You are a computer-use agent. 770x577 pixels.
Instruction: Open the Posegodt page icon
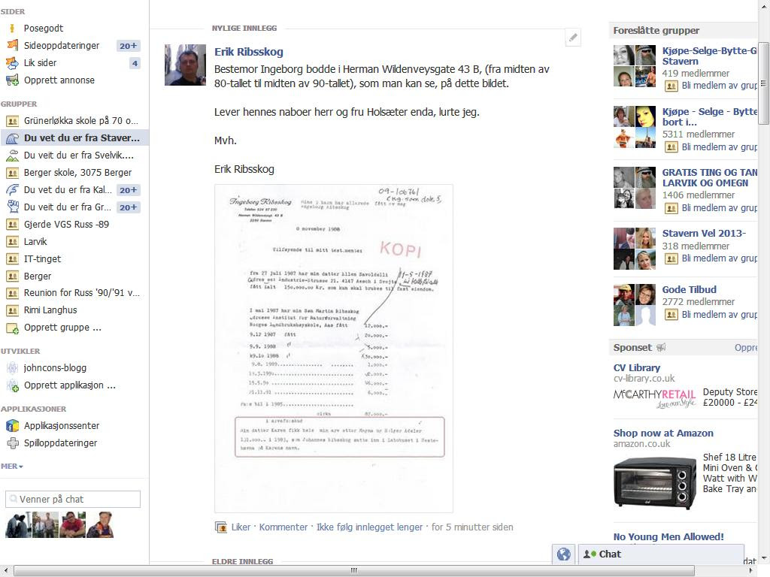click(12, 29)
